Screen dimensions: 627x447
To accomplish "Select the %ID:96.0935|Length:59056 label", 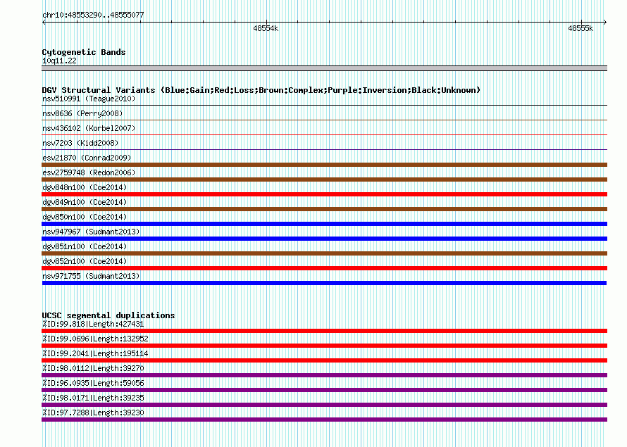I will coord(93,383).
